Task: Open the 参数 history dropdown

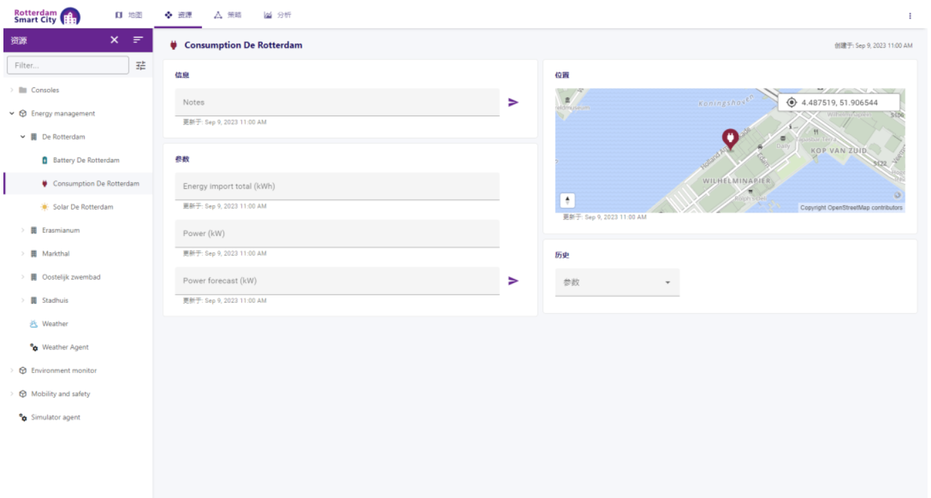Action: (616, 282)
